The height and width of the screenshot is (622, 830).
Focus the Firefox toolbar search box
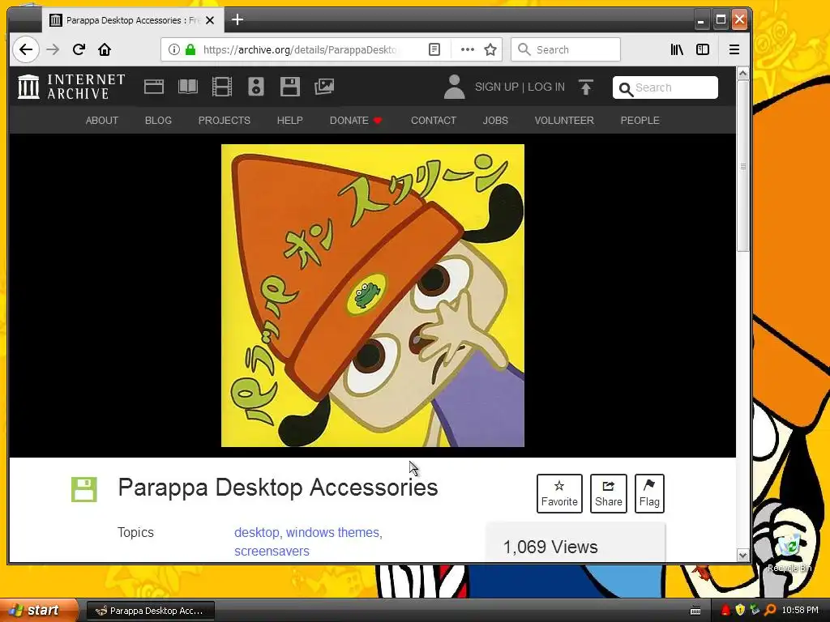click(565, 49)
